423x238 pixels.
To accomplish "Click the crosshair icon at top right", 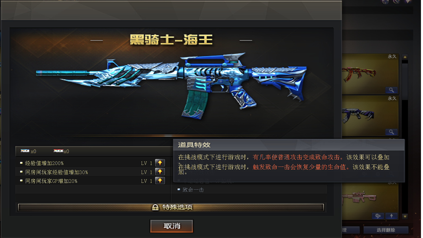I will [x=385, y=1].
